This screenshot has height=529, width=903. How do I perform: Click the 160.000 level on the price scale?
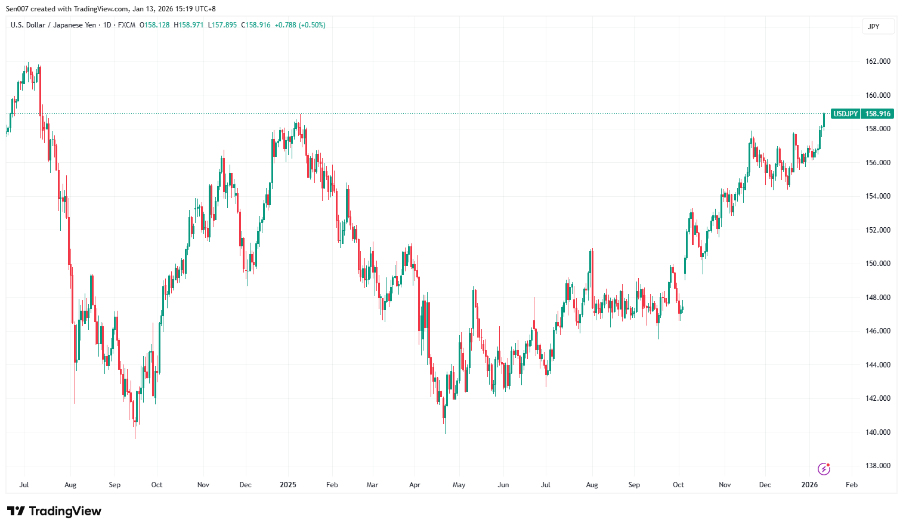point(877,94)
